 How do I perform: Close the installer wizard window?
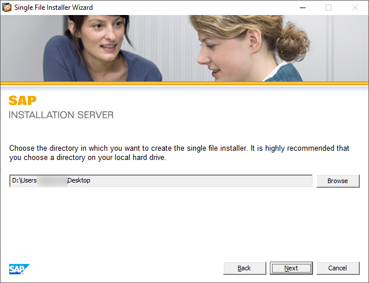pyautogui.click(x=355, y=8)
